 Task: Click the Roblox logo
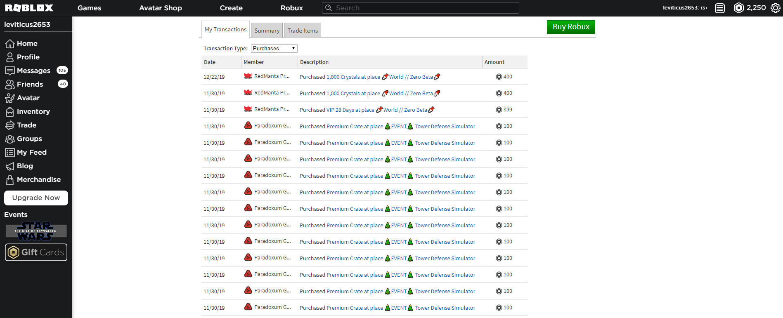pos(29,8)
